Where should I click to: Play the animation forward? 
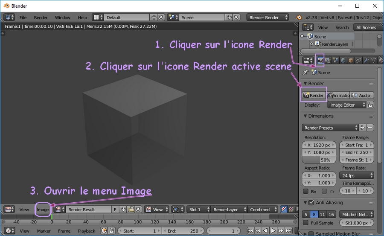pos(273,231)
